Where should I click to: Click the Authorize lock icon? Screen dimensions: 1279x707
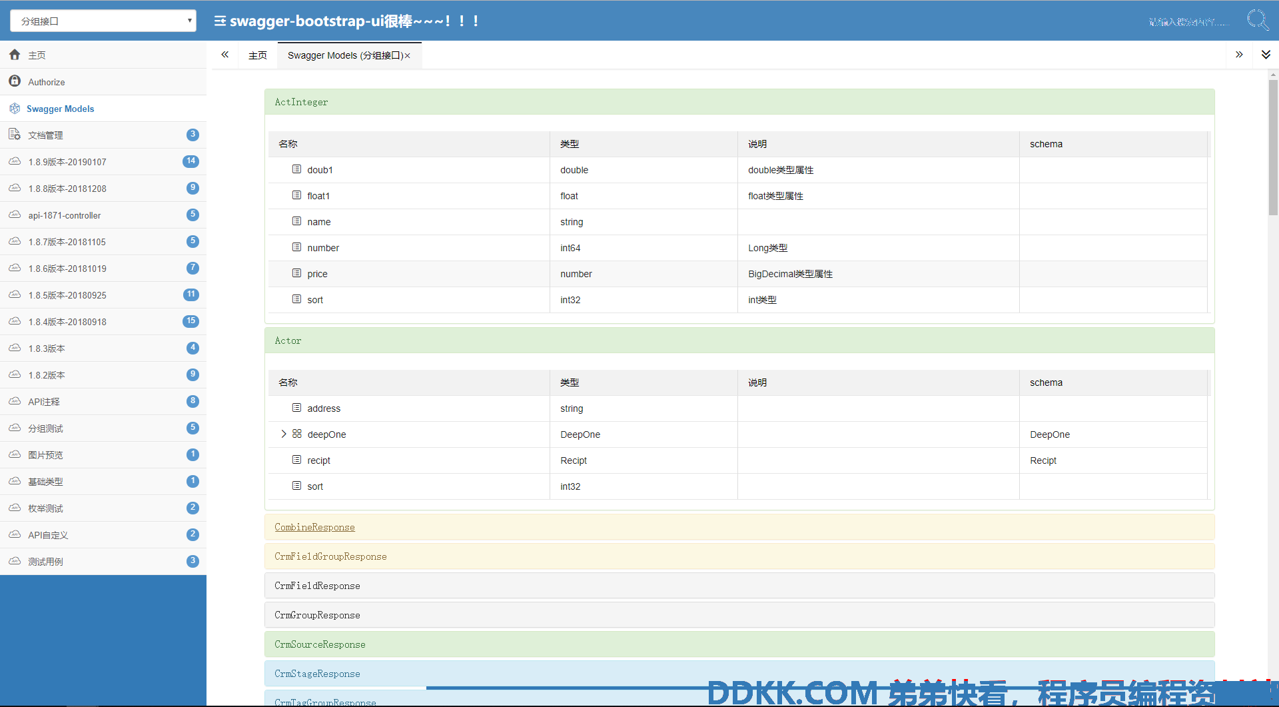tap(15, 81)
